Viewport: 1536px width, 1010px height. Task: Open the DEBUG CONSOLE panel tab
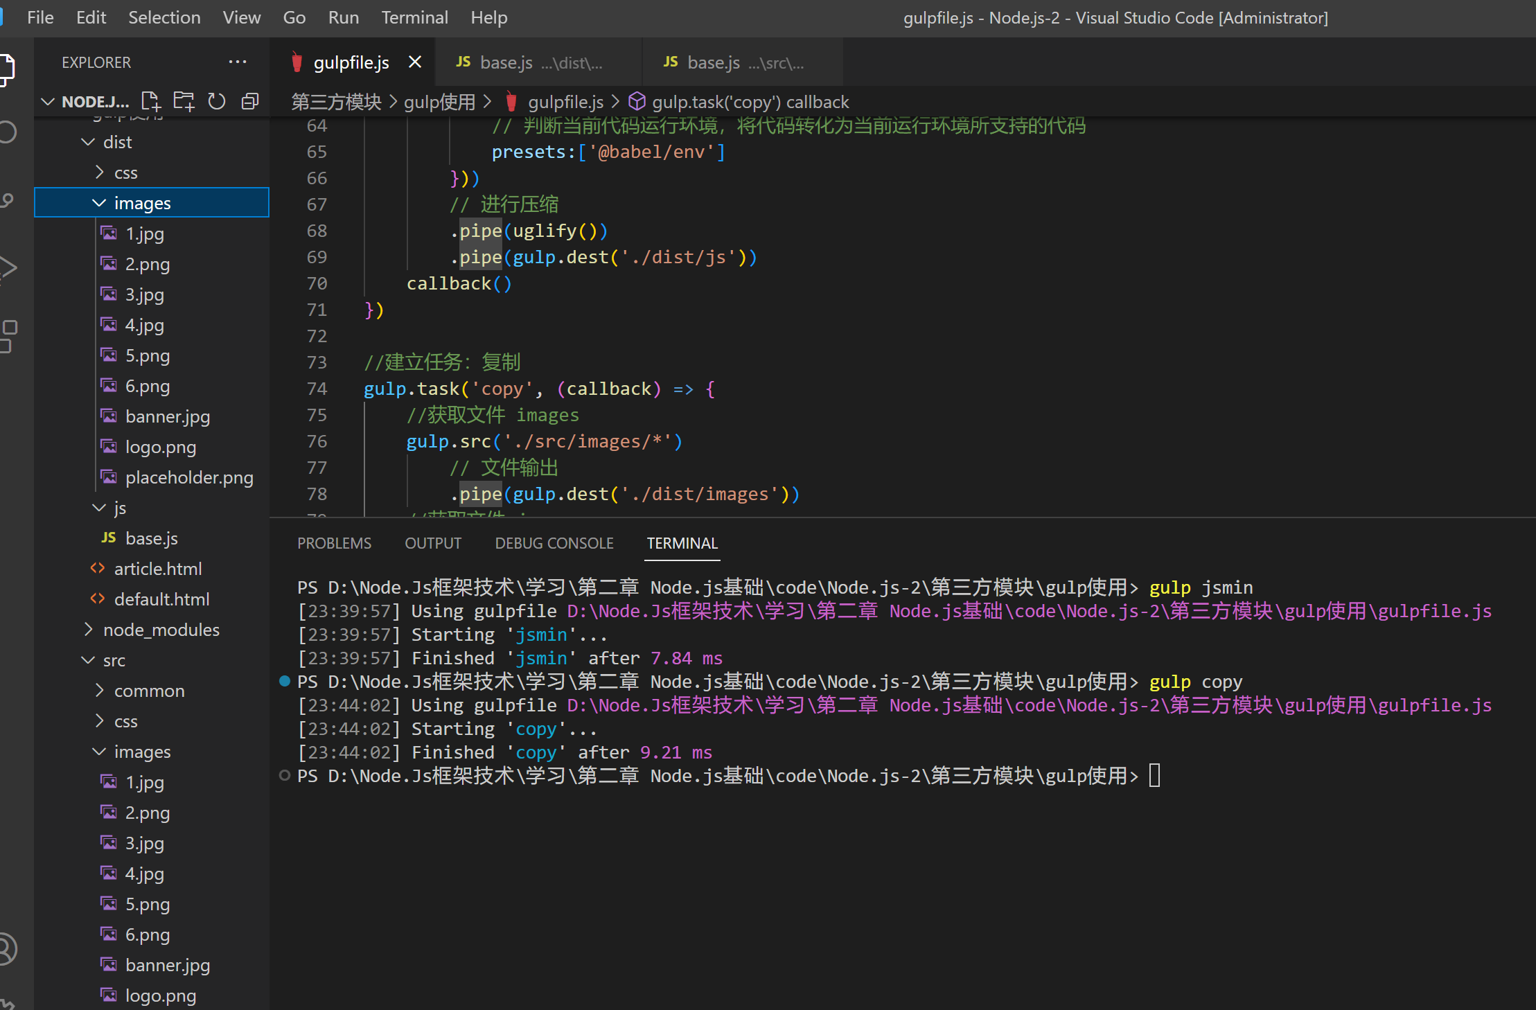pyautogui.click(x=554, y=543)
